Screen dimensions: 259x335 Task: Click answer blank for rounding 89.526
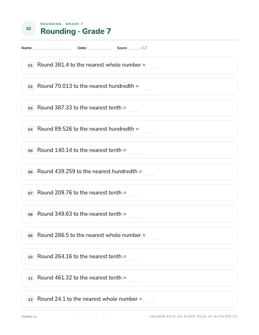[x=148, y=131]
